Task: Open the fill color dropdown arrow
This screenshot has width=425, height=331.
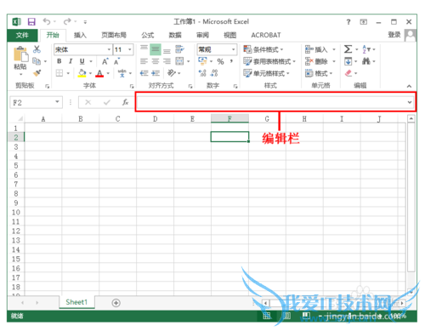Action: 90,73
